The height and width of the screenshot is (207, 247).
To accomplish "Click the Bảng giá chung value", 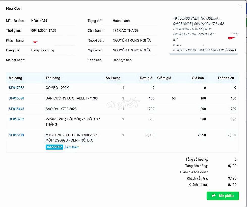I will point(43,50).
